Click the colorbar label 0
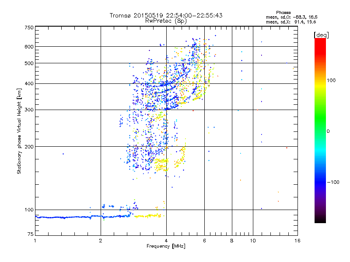 328,131
